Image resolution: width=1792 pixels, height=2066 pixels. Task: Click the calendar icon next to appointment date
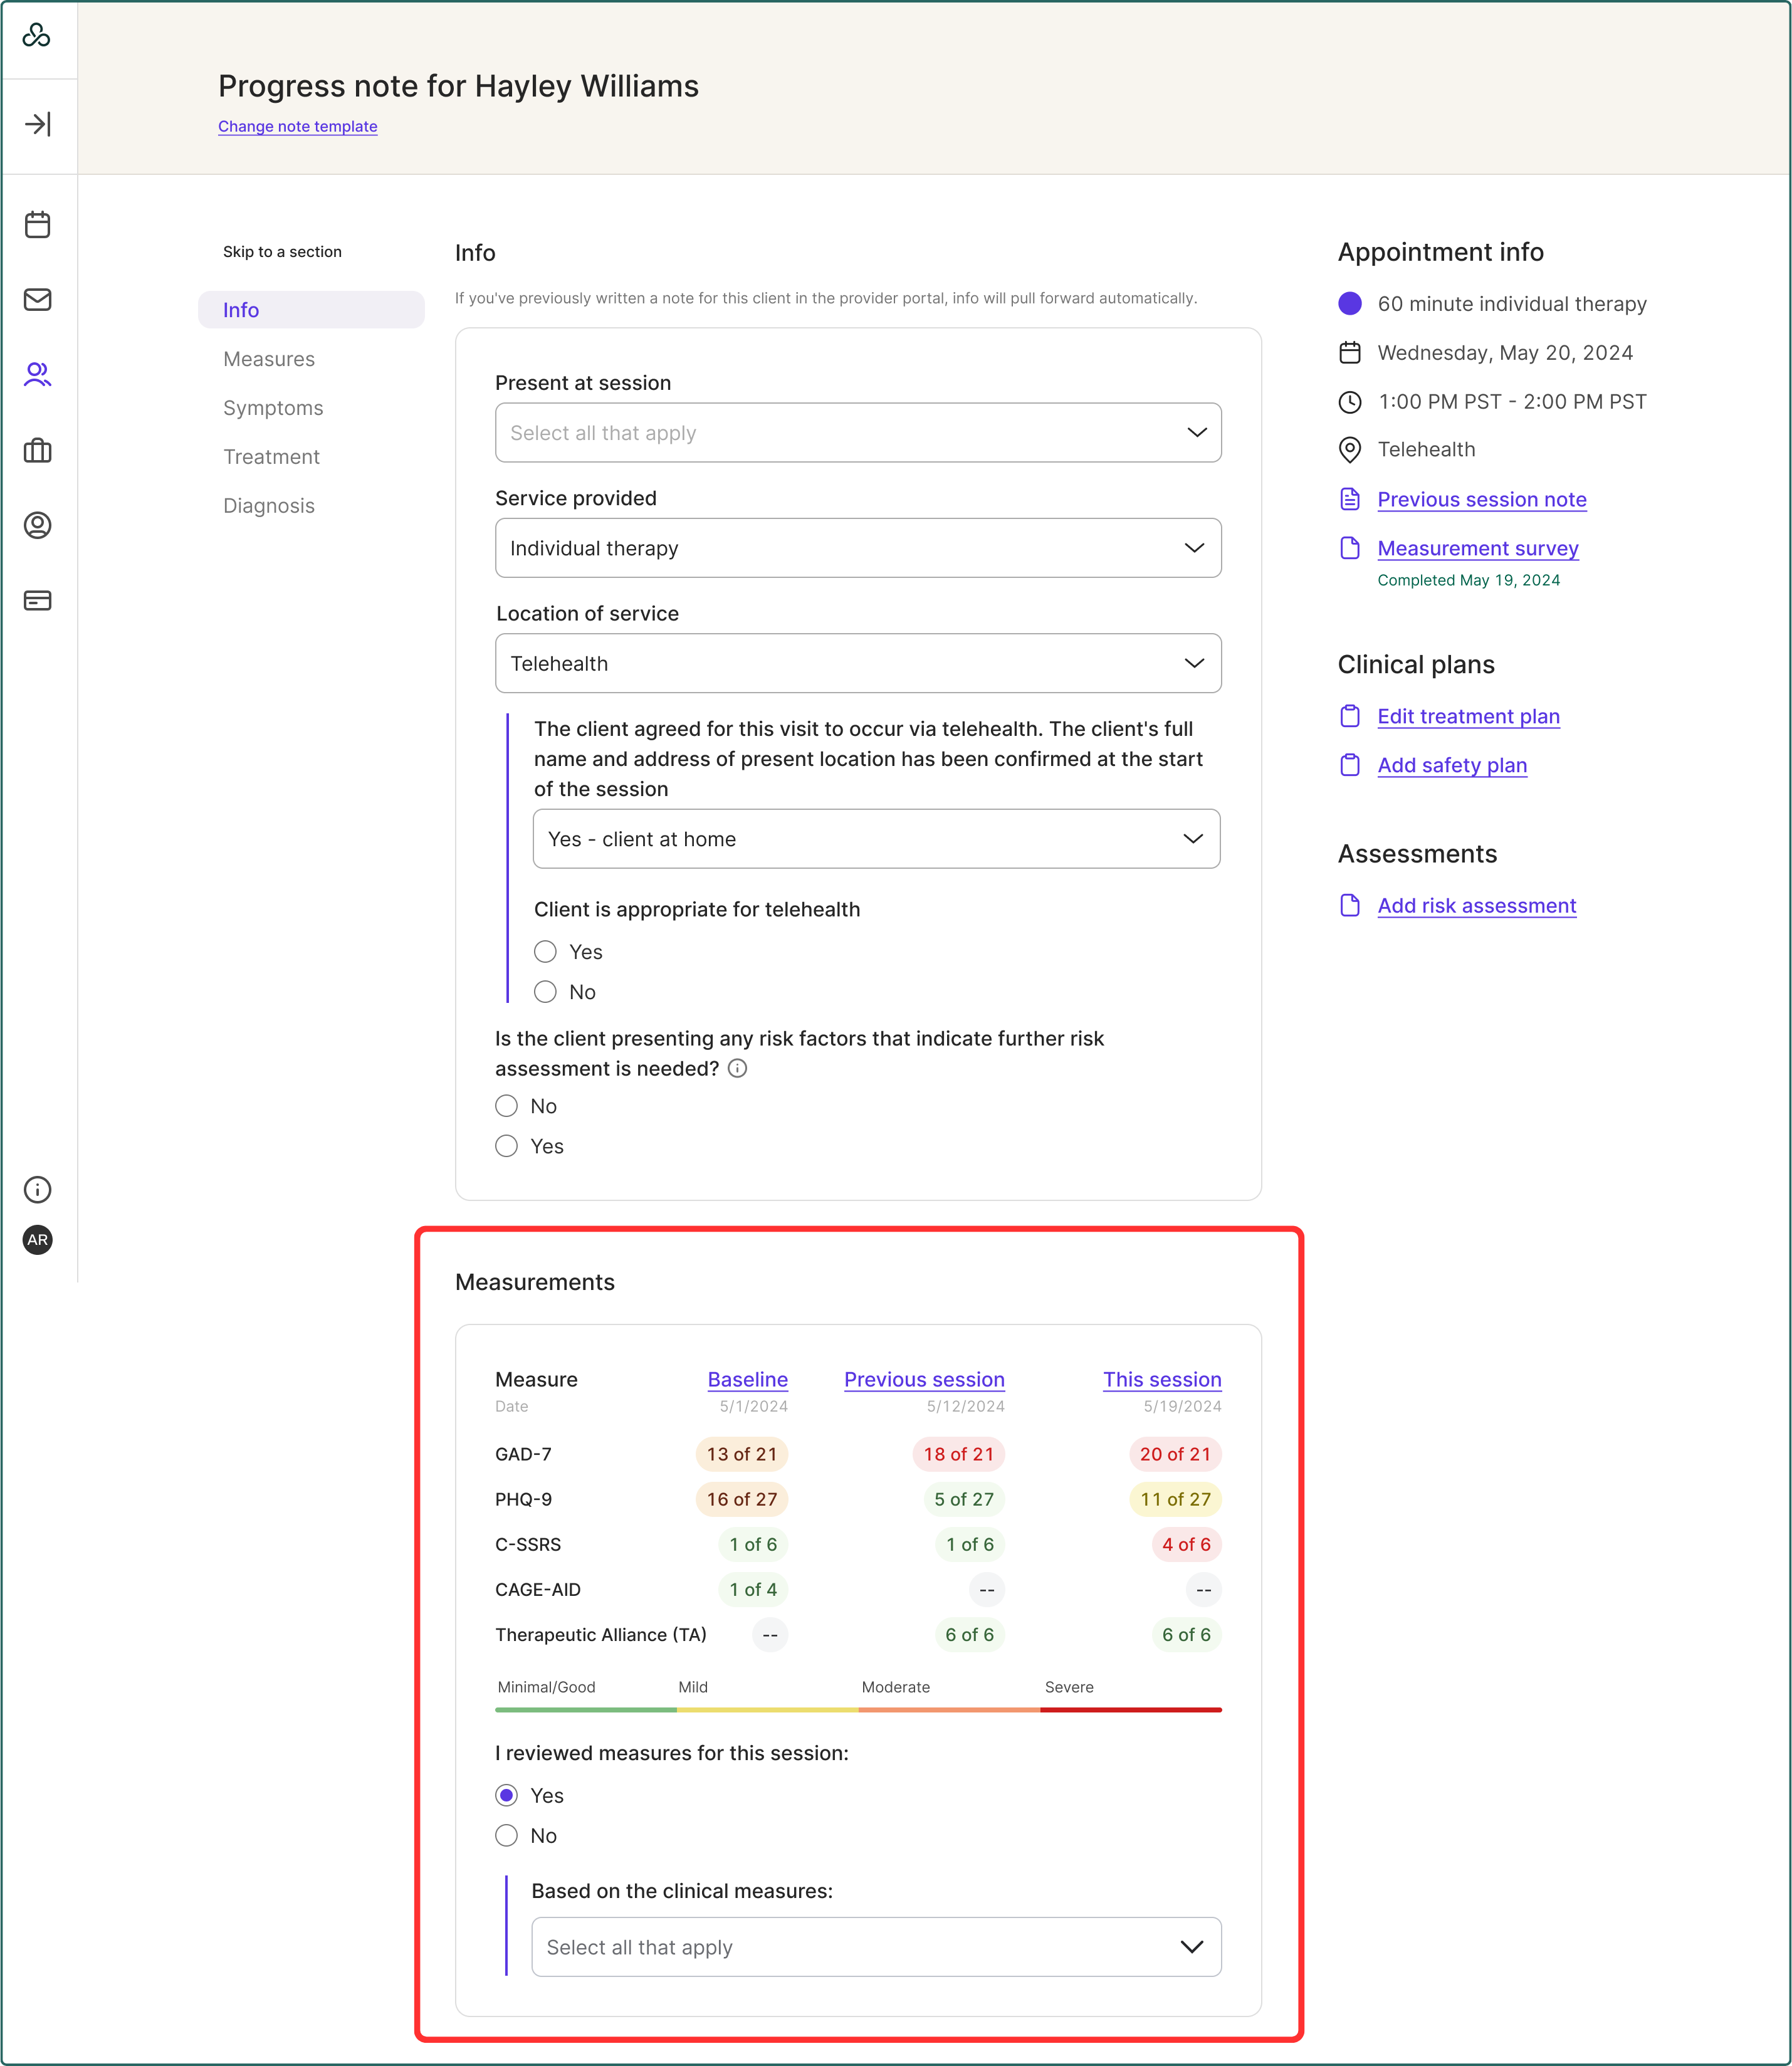(1350, 352)
